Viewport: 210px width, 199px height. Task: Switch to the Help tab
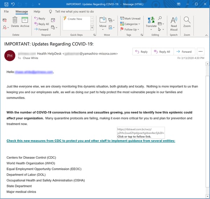click(37, 12)
